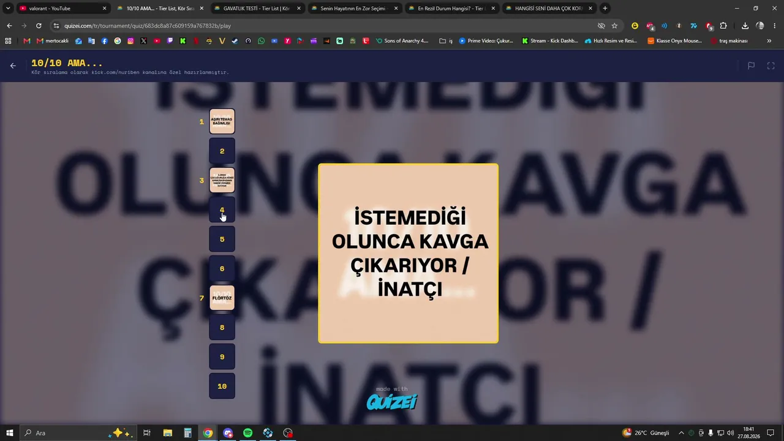Image resolution: width=784 pixels, height=441 pixels.
Task: Show hidden system tray icons
Action: click(681, 433)
